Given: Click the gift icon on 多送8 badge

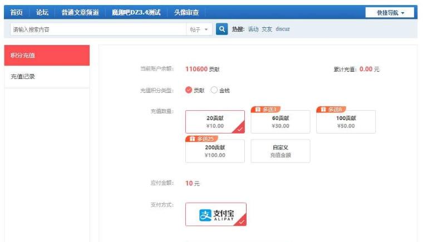Looking at the screenshot, I should click(x=323, y=110).
